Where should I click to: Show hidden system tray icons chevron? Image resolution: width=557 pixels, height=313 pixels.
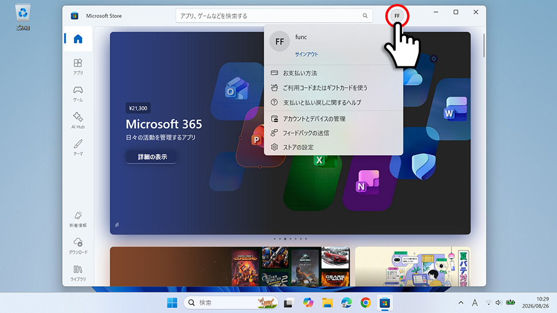(461, 303)
